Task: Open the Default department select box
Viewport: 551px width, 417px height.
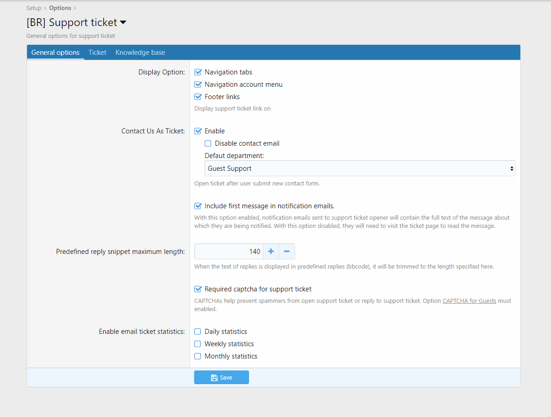Action: coord(360,169)
